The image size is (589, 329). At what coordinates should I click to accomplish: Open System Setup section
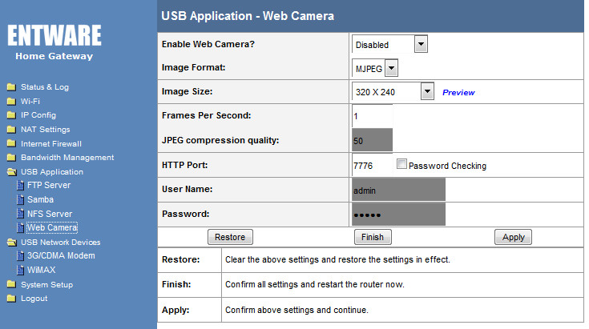[47, 285]
